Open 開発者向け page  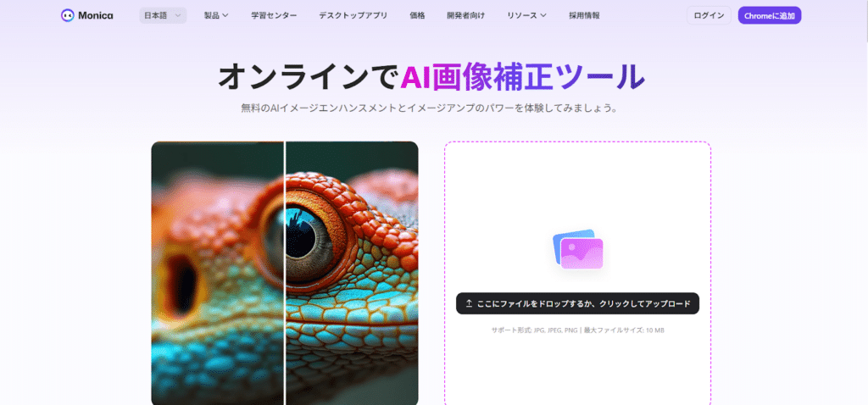[465, 15]
